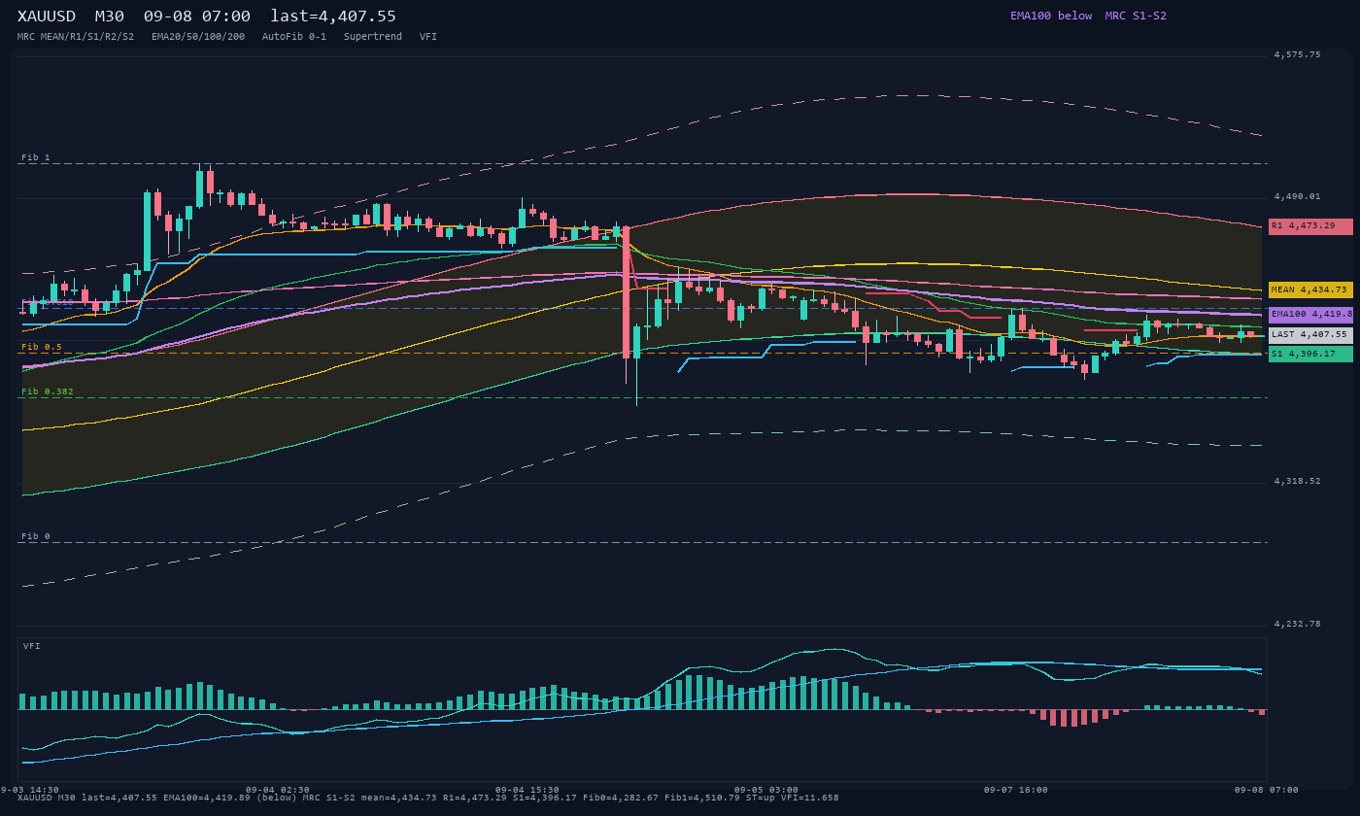Click the 'MRC S1-S2' text at top right
The image size is (1360, 816).
click(x=1136, y=16)
